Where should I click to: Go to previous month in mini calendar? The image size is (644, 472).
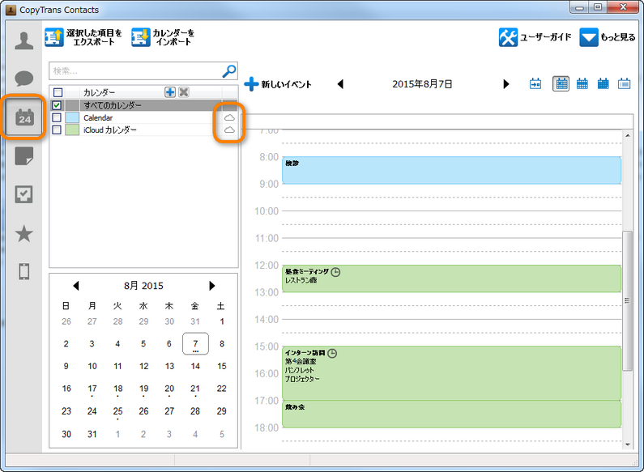75,286
